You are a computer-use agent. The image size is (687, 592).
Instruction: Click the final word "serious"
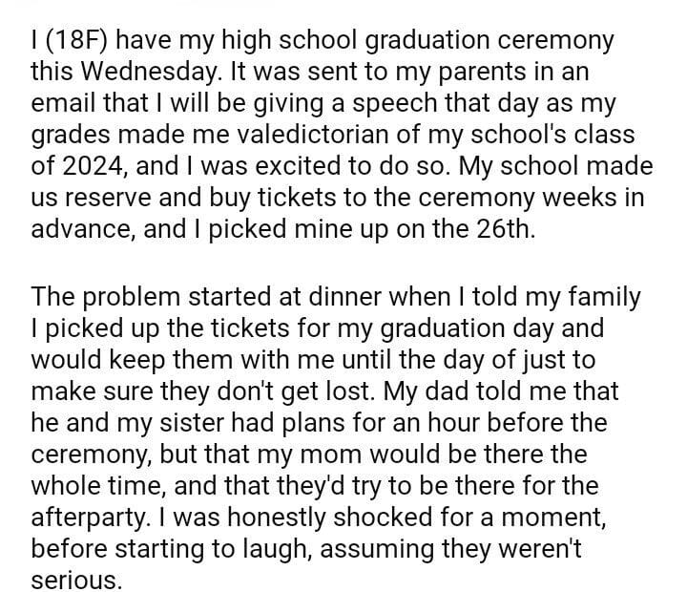click(x=76, y=576)
